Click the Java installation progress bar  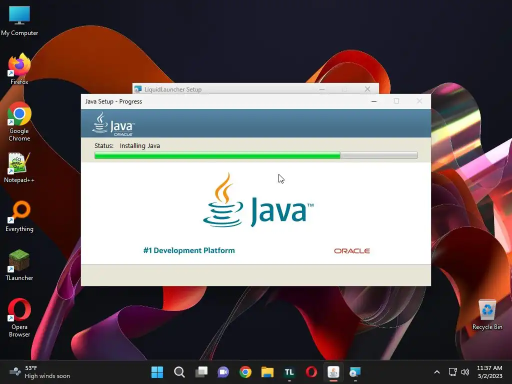click(x=255, y=155)
